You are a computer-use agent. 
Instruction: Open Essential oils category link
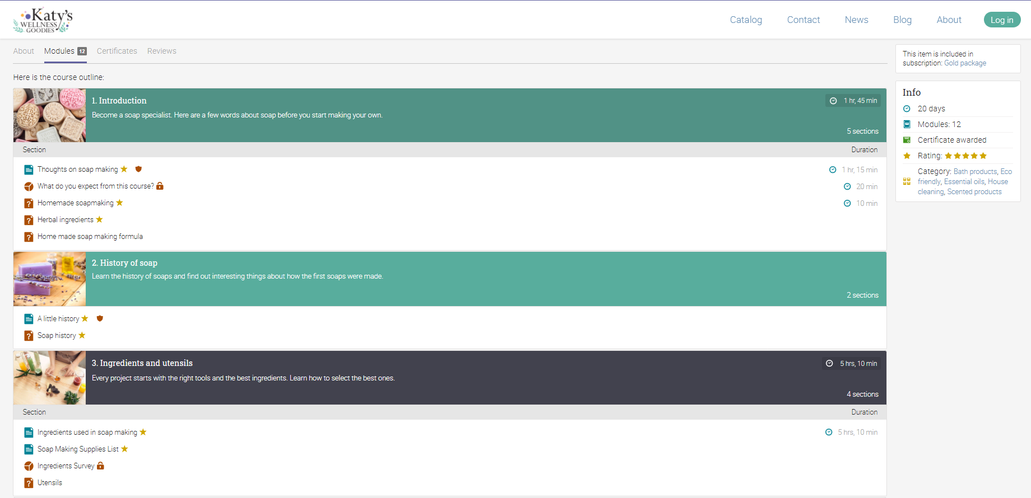pos(964,182)
